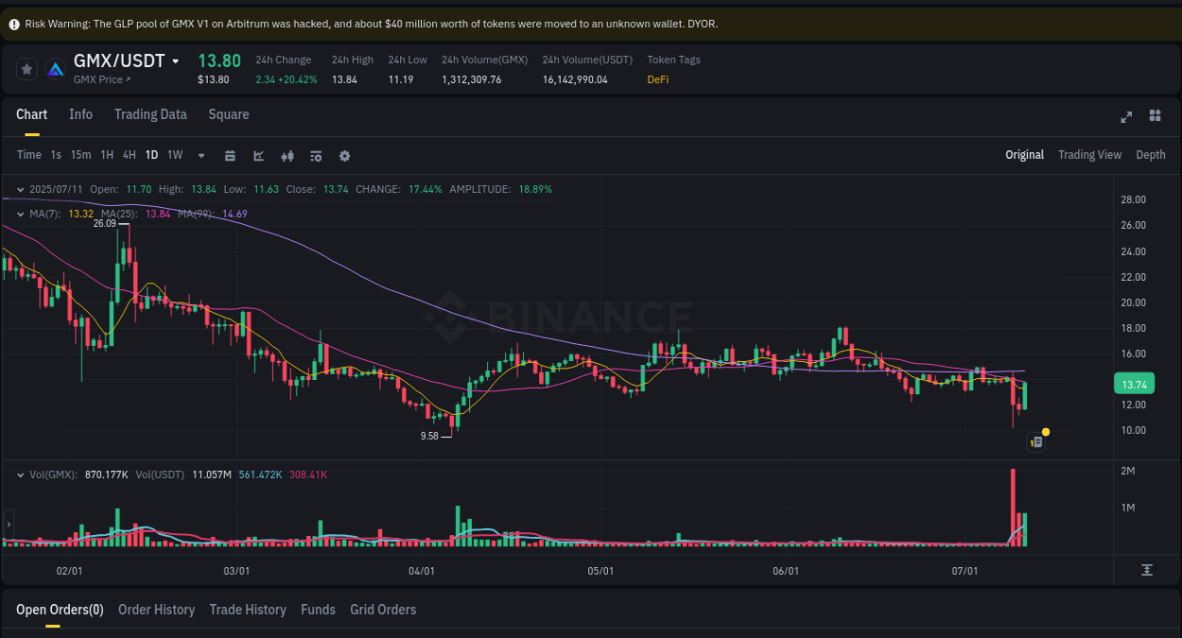
Task: Toggle the favorite star for GMX/USDT
Action: click(26, 68)
